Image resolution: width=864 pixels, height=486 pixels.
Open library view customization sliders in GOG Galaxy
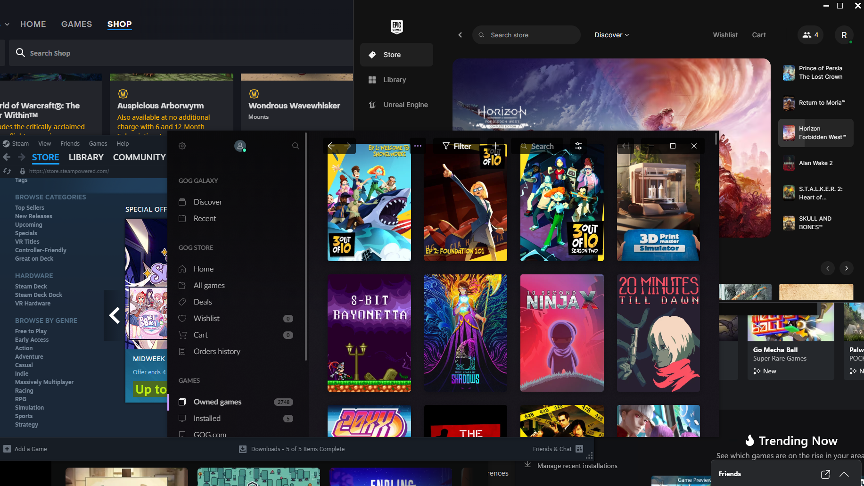click(x=578, y=146)
